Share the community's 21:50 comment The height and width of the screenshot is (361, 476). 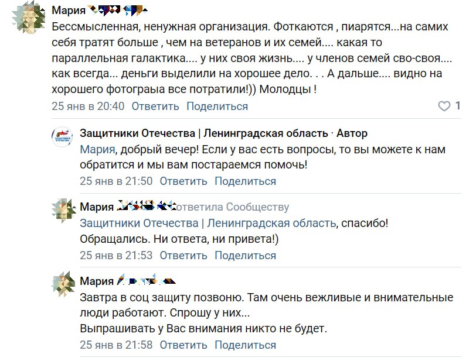(245, 181)
